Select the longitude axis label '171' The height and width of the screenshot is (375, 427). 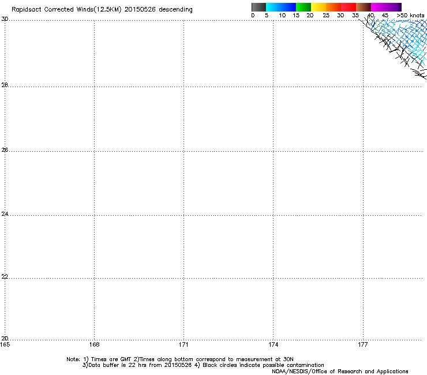(183, 344)
